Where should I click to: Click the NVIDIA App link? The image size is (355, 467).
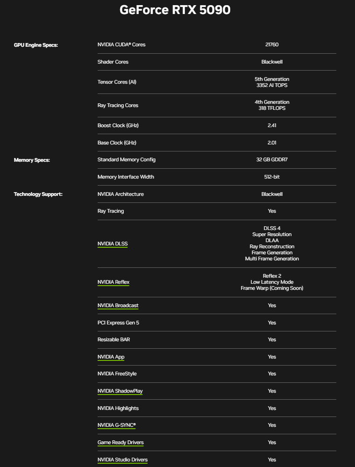pyautogui.click(x=111, y=357)
